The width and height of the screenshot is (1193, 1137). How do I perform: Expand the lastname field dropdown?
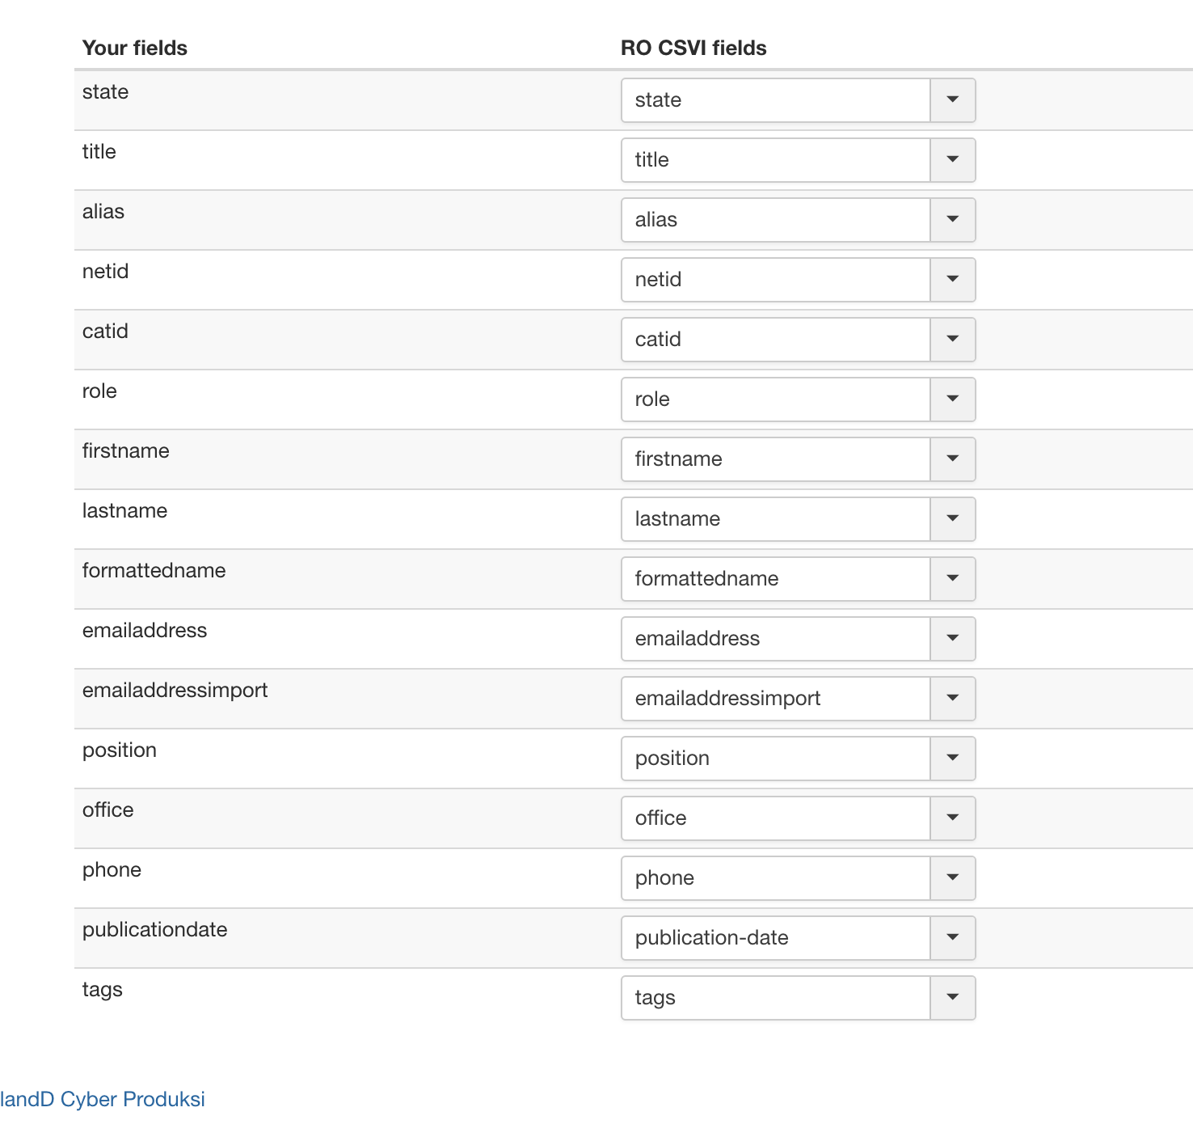pyautogui.click(x=952, y=519)
